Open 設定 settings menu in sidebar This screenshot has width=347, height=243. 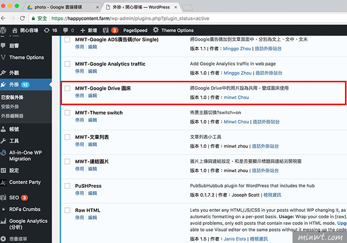(x=14, y=171)
